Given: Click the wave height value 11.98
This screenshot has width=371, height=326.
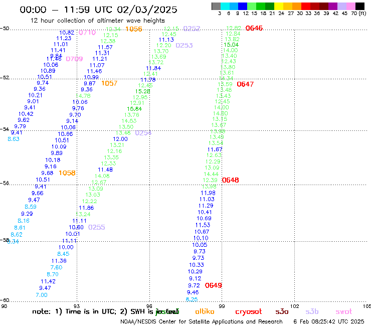Looking at the screenshot, I should click(208, 193).
